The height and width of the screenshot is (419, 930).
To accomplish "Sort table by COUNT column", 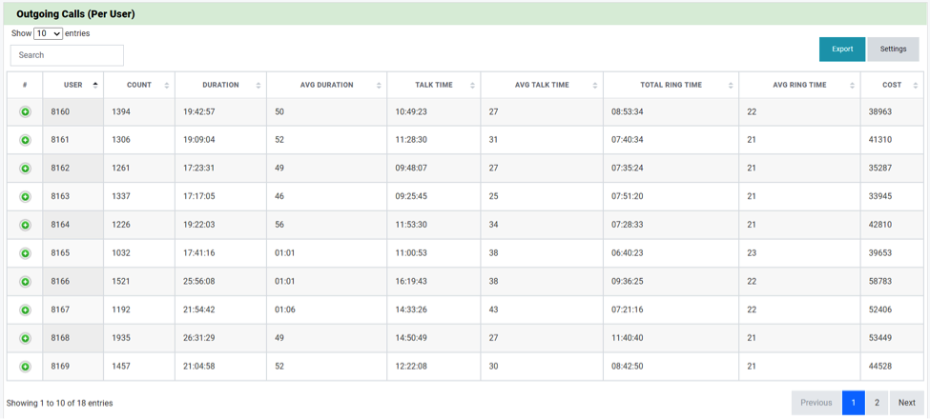I will click(x=139, y=85).
